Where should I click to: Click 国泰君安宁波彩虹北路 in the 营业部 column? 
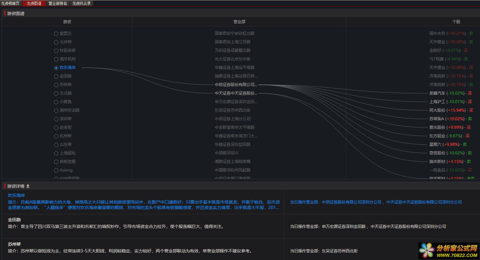(235, 33)
